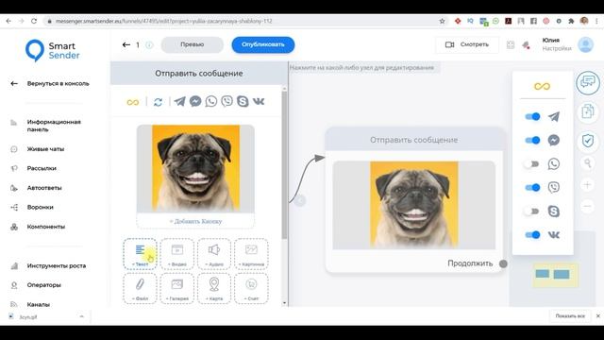Viewport: 604px width, 340px height.
Task: Reload the page with browser refresh icon
Action: 34,21
